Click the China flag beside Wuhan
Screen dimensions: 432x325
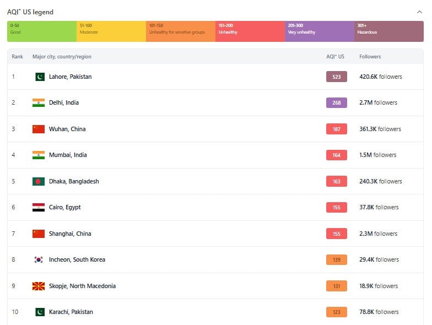(39, 129)
